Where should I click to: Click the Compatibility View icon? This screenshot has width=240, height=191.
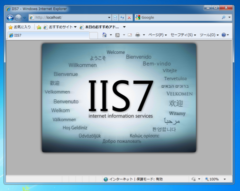pyautogui.click(x=115, y=17)
